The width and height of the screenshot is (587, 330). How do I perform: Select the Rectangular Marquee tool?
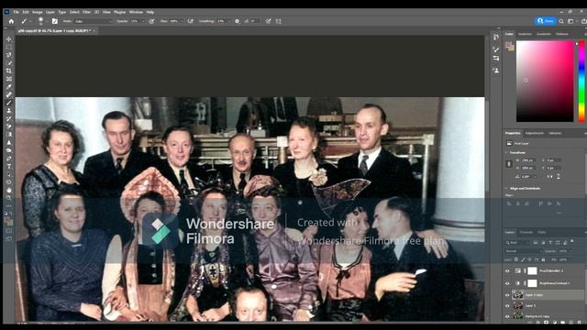coord(8,47)
